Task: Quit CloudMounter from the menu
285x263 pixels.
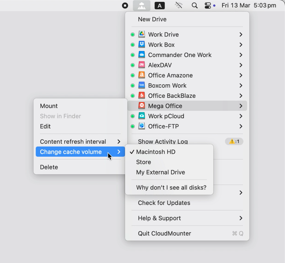Action: coord(187,234)
